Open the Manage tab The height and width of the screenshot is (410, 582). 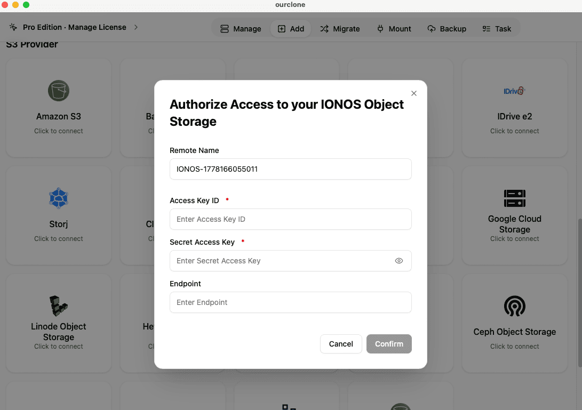[241, 29]
